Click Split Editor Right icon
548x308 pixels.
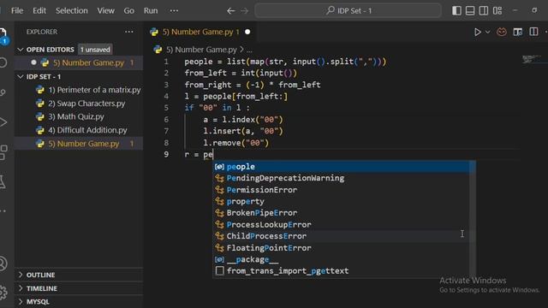(x=533, y=32)
